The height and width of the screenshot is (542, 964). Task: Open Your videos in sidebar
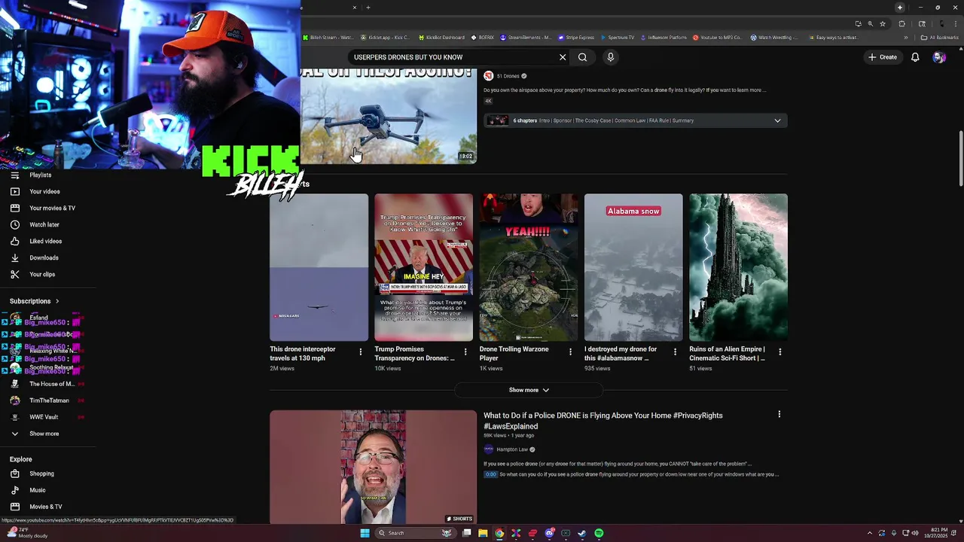44,191
